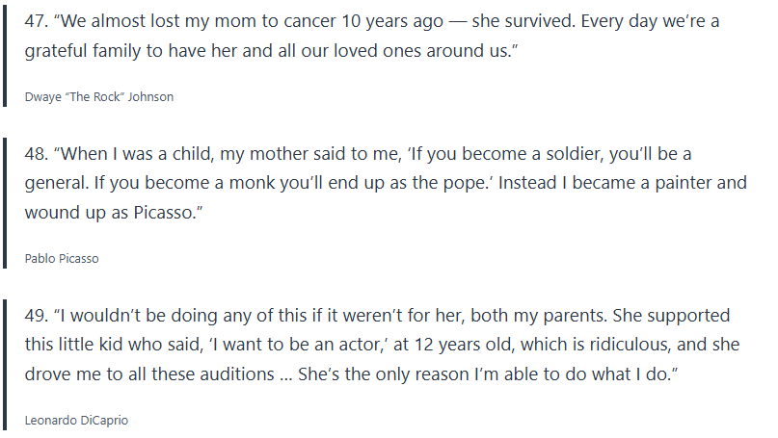Click the Pablo Picasso author name
Viewport: 778px width, 438px height.
[63, 258]
